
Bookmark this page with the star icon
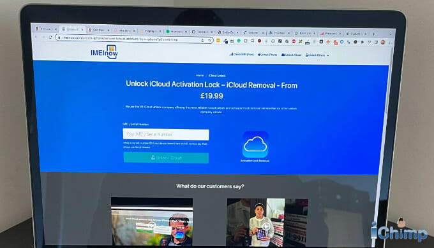209,41
